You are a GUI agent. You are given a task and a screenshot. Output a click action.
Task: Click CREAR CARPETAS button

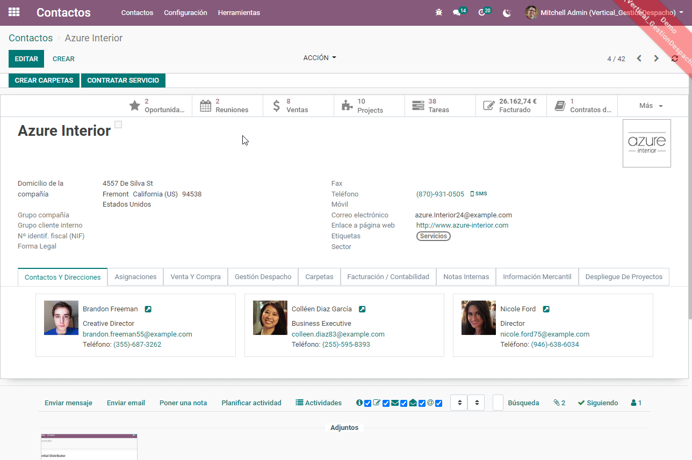tap(44, 81)
